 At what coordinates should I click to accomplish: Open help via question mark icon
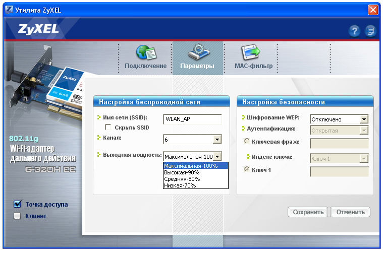click(354, 31)
